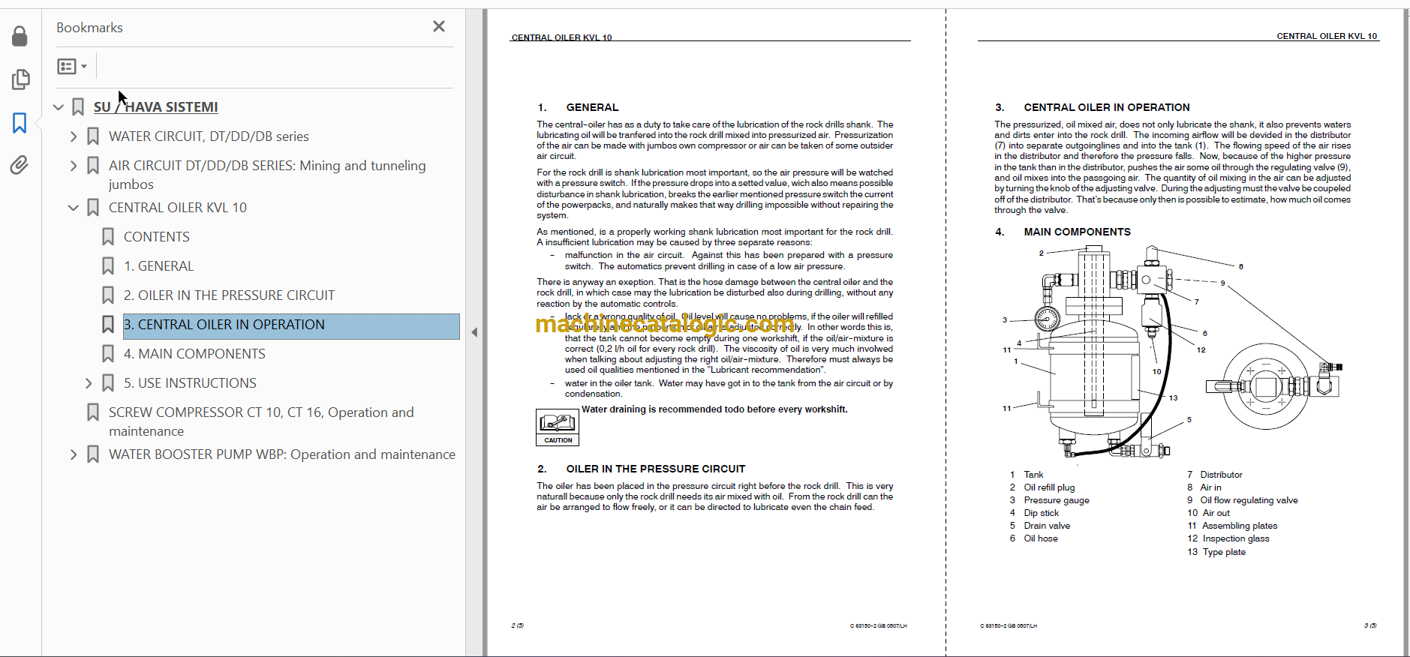Collapse the SU / HAVA SISTEMI bookmark
Screen dimensions: 1410x657
tap(59, 107)
